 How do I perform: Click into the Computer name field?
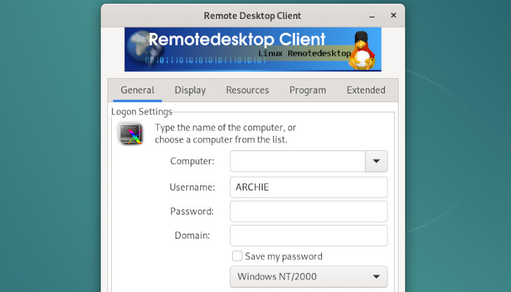point(298,161)
